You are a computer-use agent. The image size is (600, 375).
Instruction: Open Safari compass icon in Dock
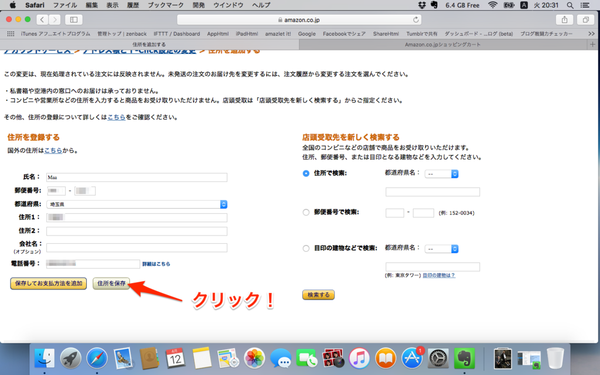point(97,359)
